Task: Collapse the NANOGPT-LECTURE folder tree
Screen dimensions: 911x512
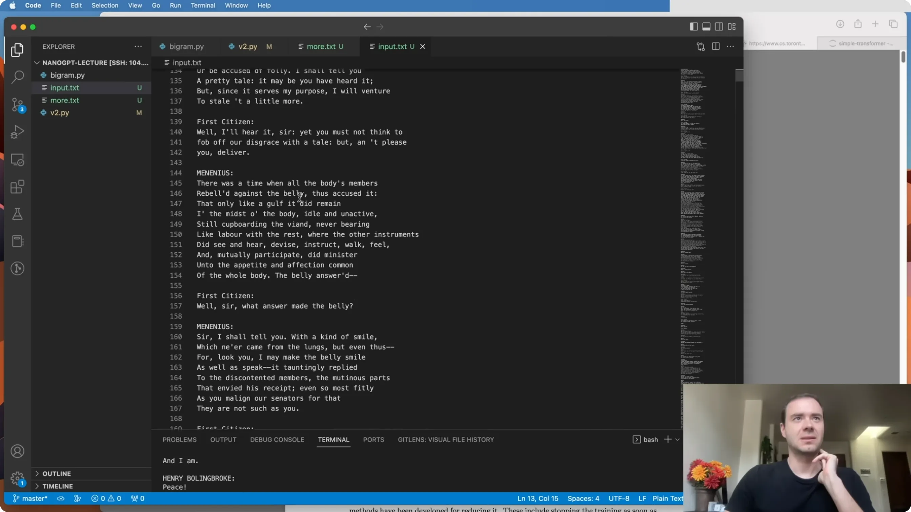Action: point(91,63)
